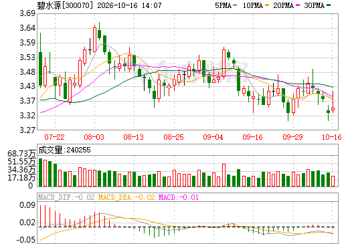Click the 07-22 date label

pos(54,137)
